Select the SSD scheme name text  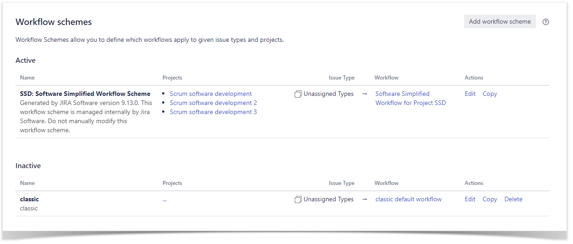(x=85, y=94)
